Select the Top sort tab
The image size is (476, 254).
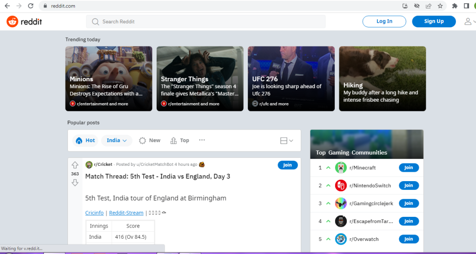tap(180, 140)
